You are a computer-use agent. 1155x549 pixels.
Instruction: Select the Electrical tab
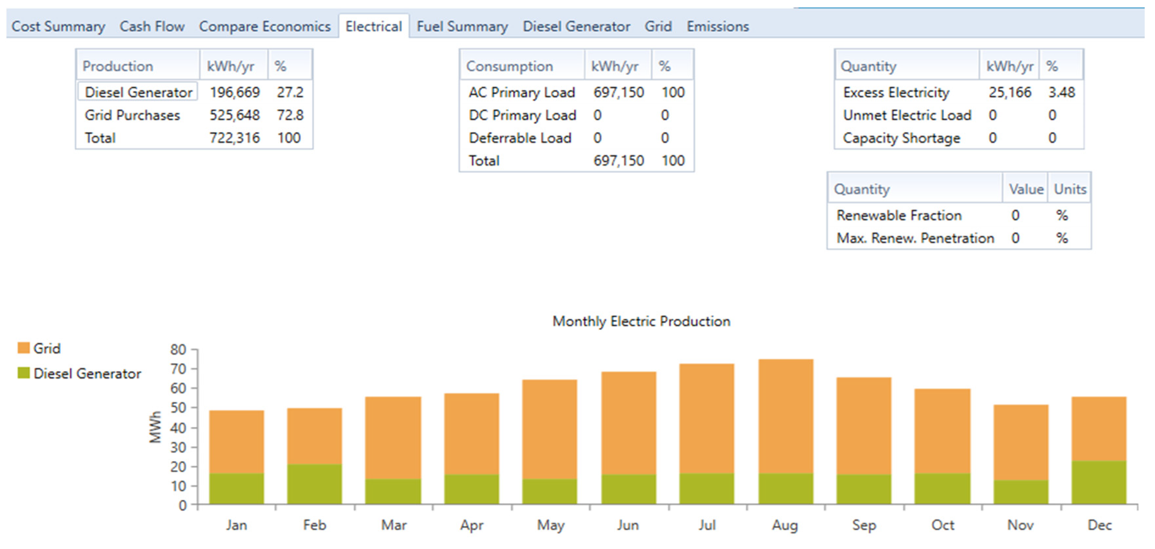coord(374,27)
